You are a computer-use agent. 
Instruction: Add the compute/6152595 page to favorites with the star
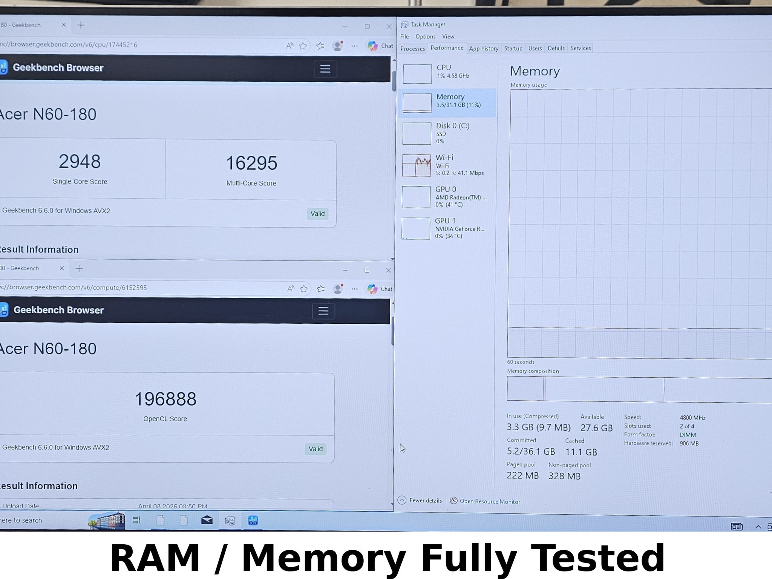tap(304, 289)
